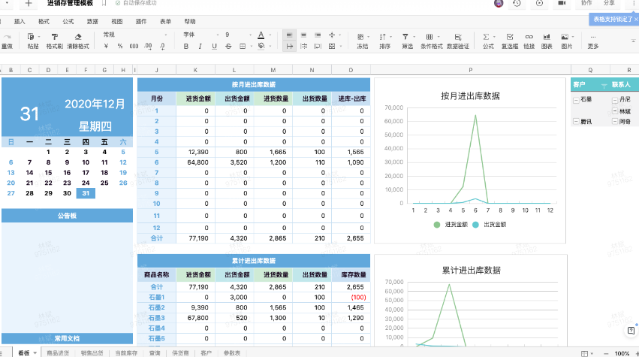Switch to the 销售出货 sheet tab
639x357 pixels.
coord(92,353)
